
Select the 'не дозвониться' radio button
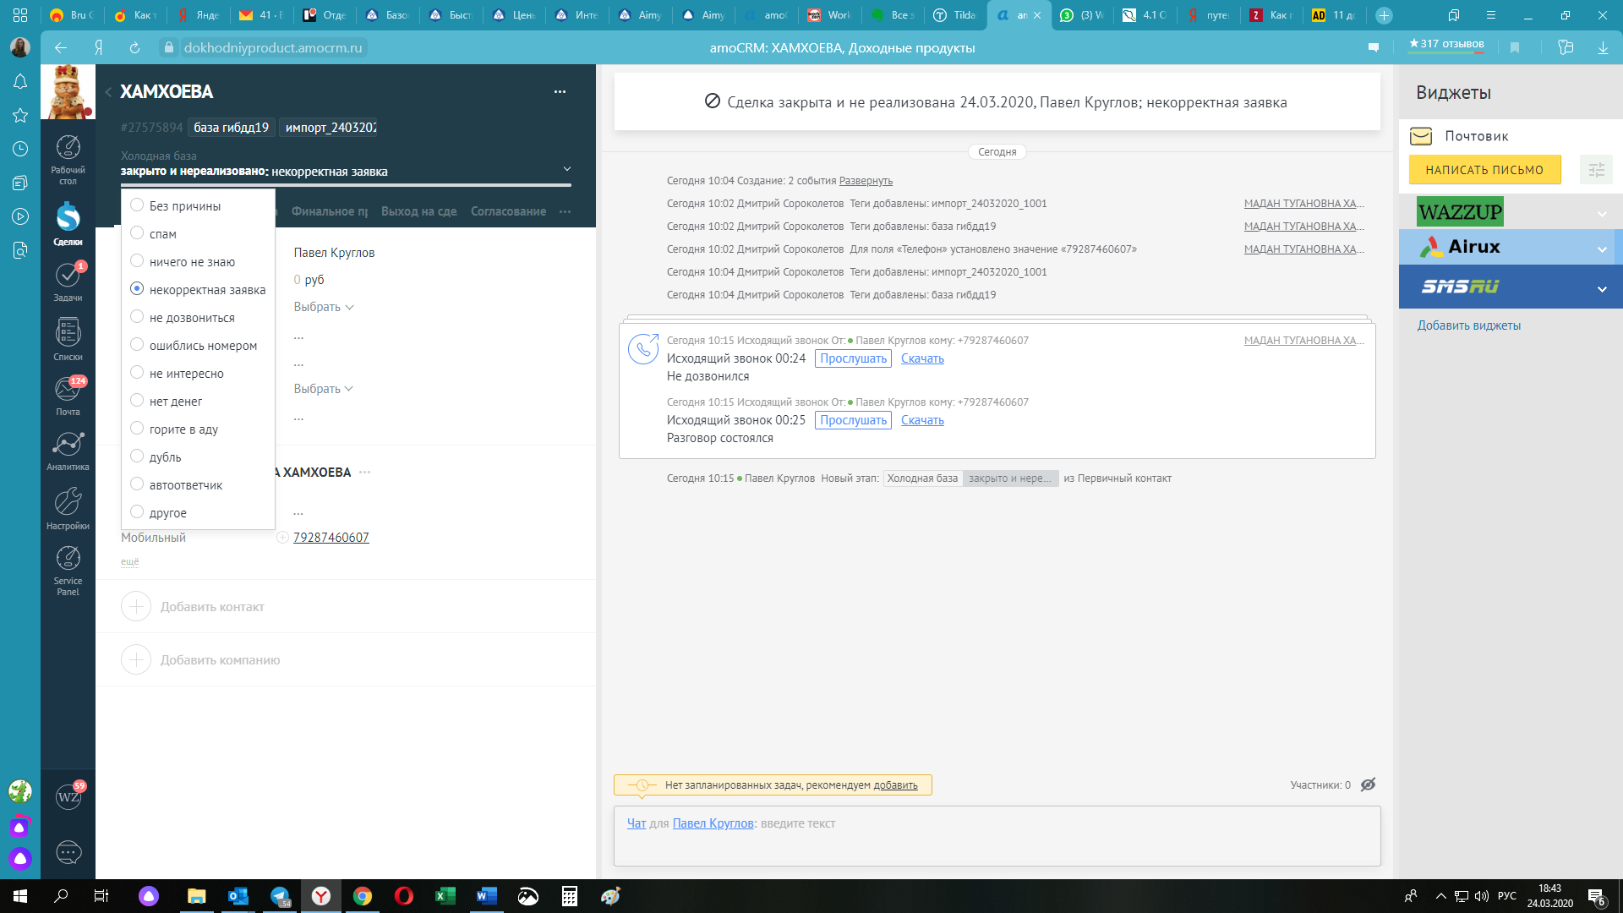137,317
